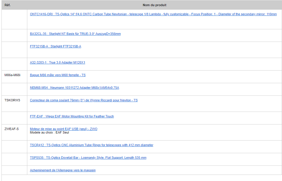Open the TSPS535 Dovetail Bar link
Viewport: 282px width, 181px height.
[x=88, y=158]
